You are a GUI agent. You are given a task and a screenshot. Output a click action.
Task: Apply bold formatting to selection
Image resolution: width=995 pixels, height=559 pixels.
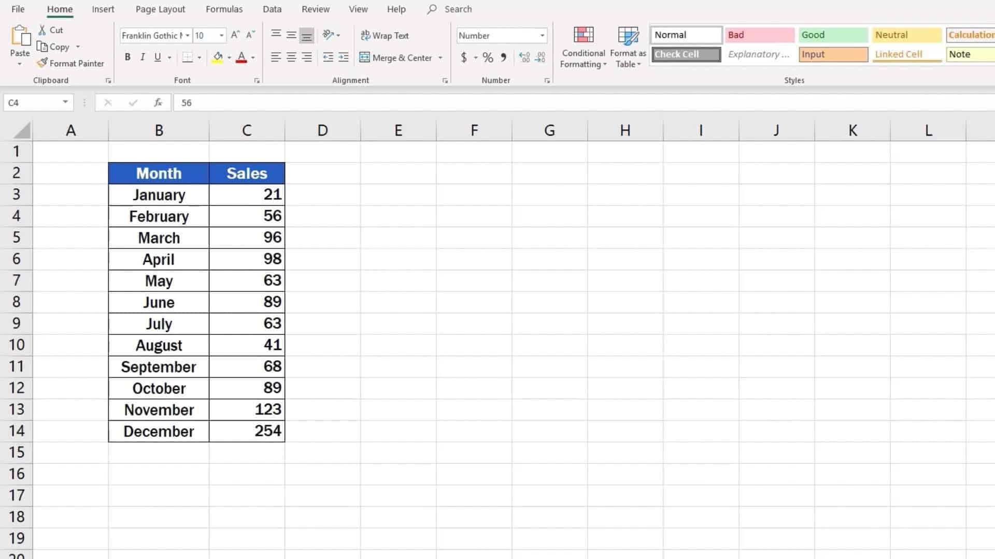[127, 57]
